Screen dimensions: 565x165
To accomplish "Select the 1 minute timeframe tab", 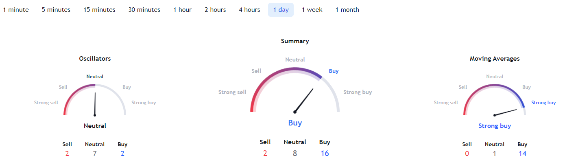I will point(16,10).
